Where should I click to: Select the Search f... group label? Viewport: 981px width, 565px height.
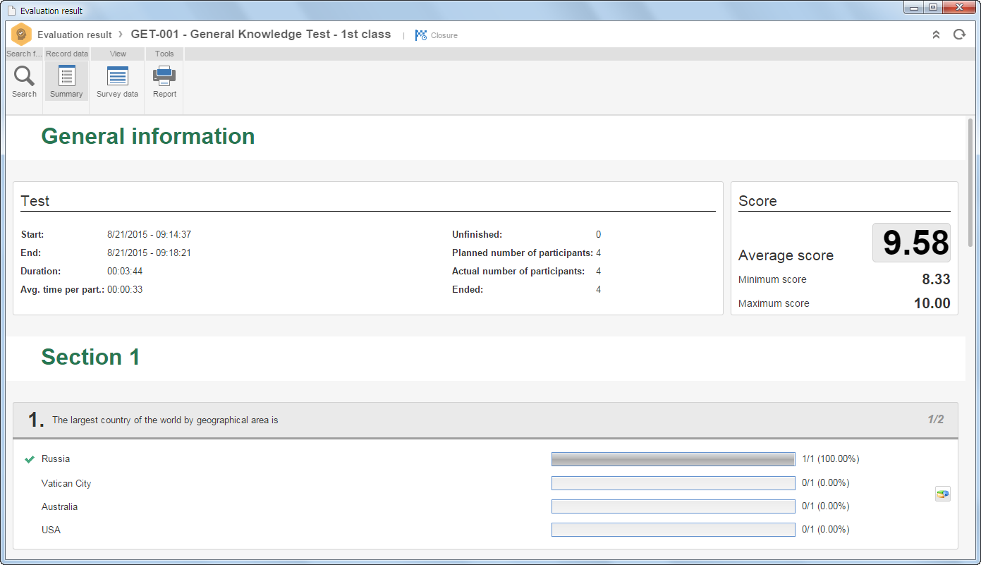24,54
